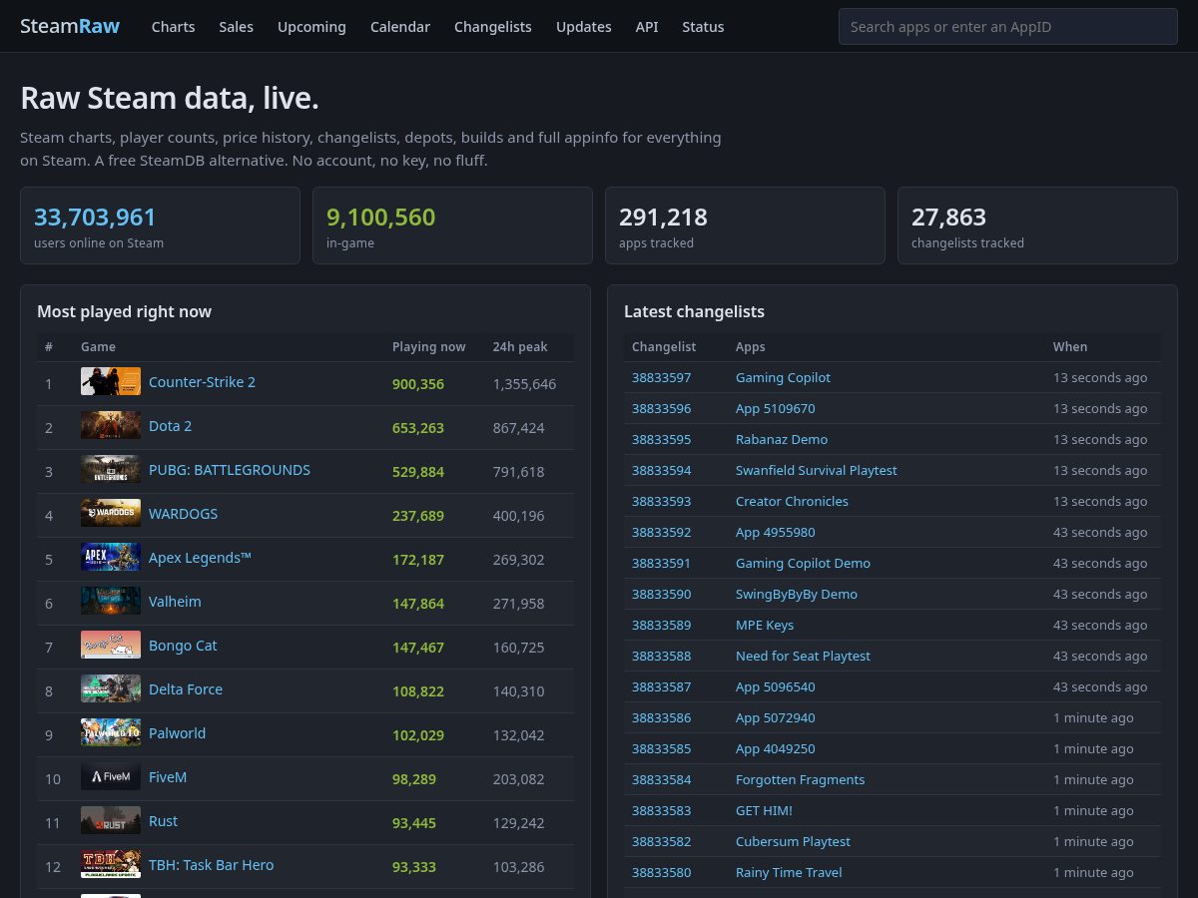
Task: Switch to the Changelists page
Action: [x=493, y=27]
